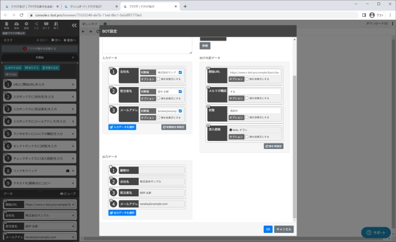
Task: Click the 入力データを選択 button
Action: [122, 127]
